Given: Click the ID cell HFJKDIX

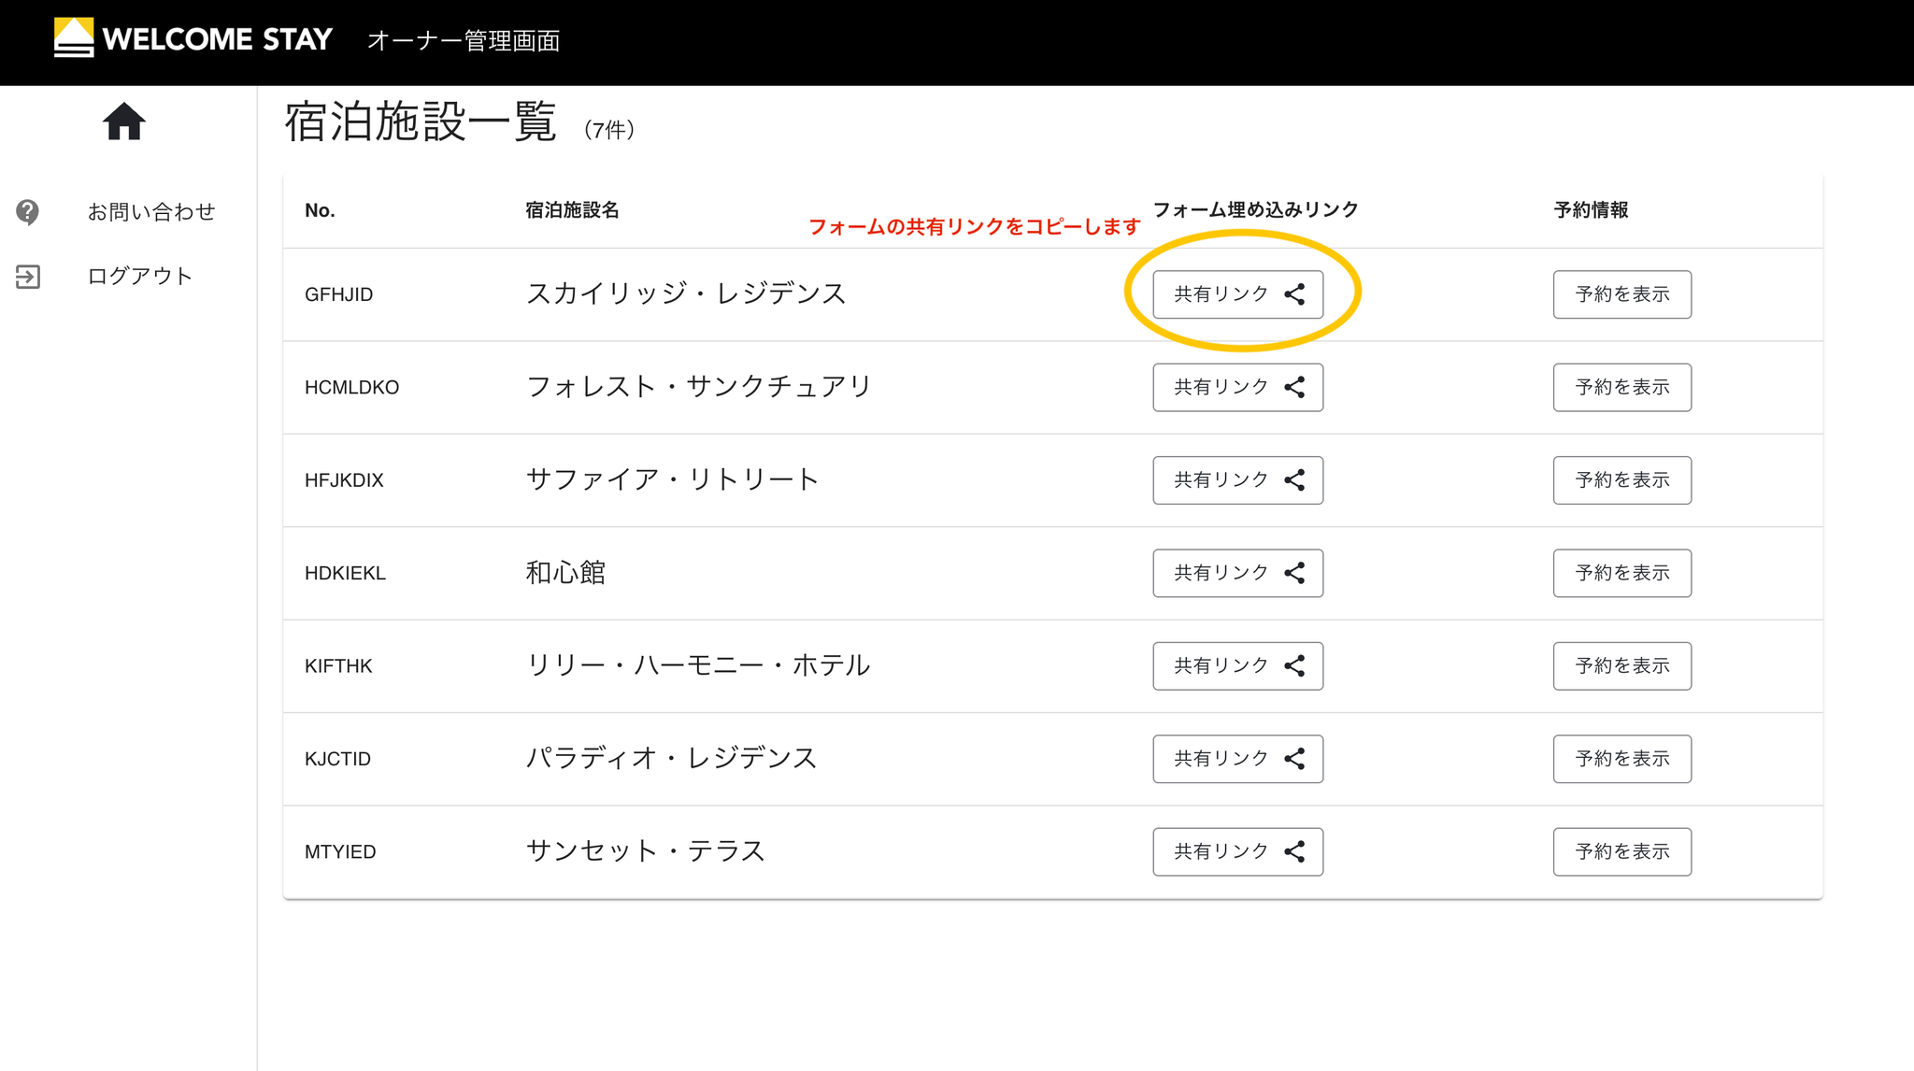Looking at the screenshot, I should 344,480.
